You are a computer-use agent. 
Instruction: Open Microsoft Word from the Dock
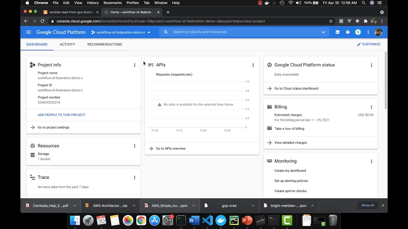(194, 220)
